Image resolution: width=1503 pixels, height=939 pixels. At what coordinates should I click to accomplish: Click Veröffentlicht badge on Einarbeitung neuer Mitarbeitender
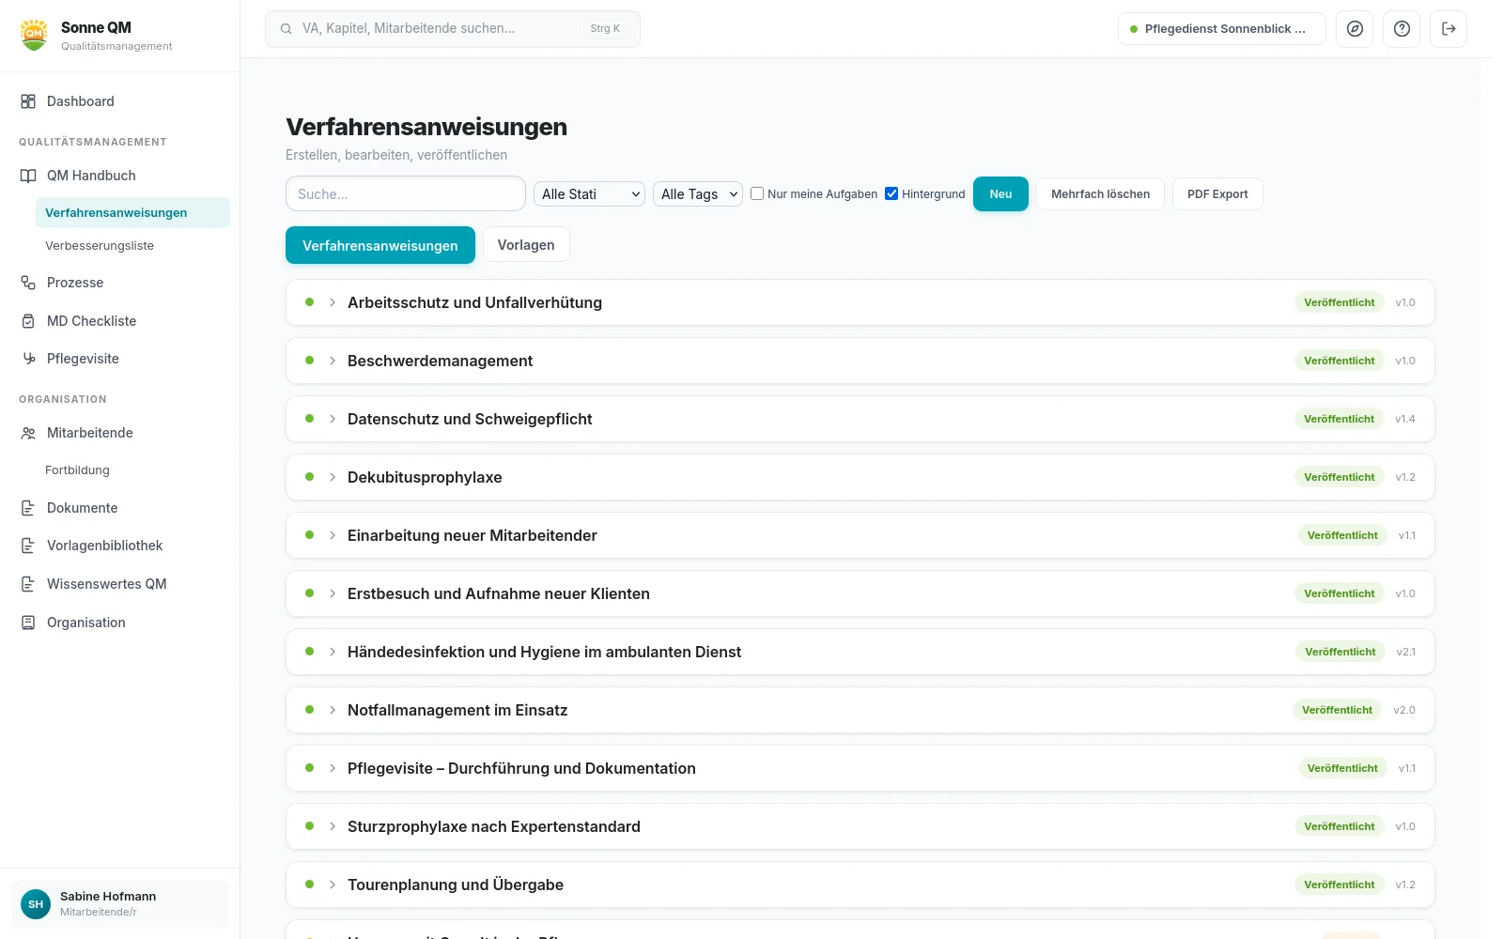1342,535
